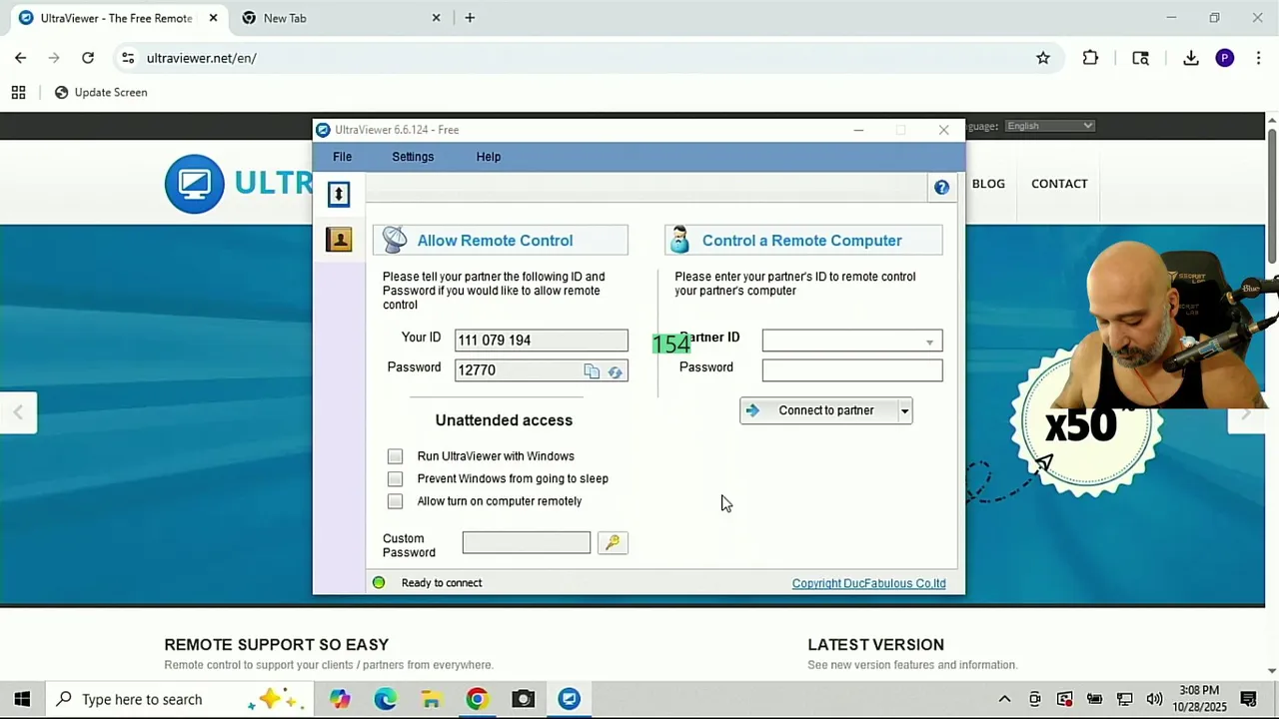The width and height of the screenshot is (1279, 719).
Task: View site information icon in address bar
Action: [128, 58]
